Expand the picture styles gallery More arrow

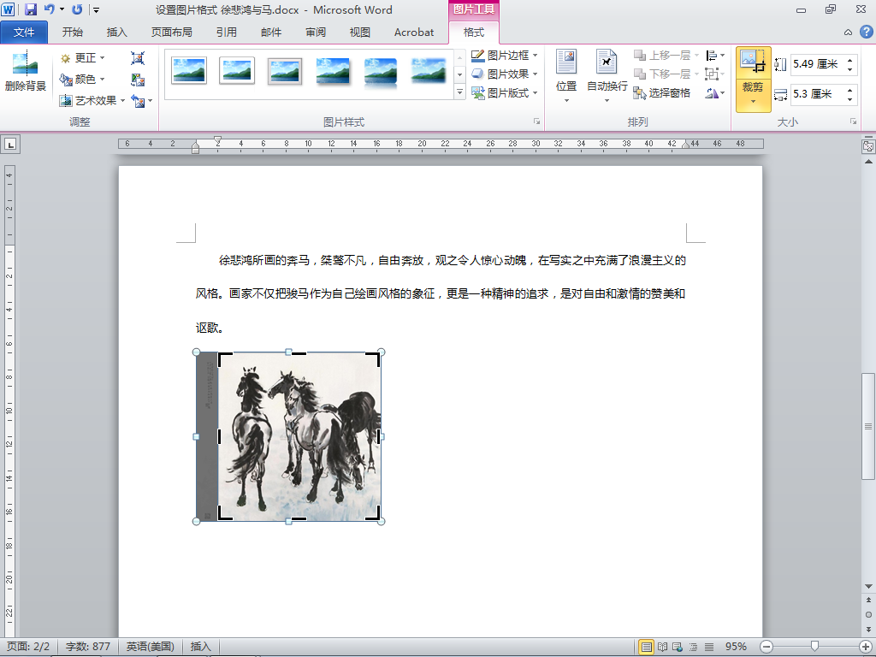[459, 92]
